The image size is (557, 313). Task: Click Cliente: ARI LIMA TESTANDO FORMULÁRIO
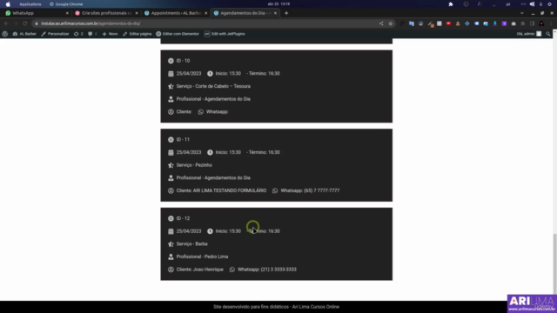[x=221, y=190]
